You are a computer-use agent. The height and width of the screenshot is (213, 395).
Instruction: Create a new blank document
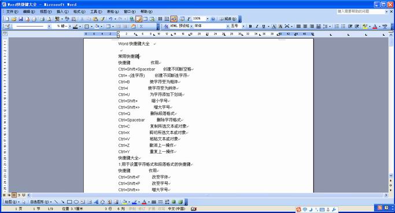pos(7,19)
